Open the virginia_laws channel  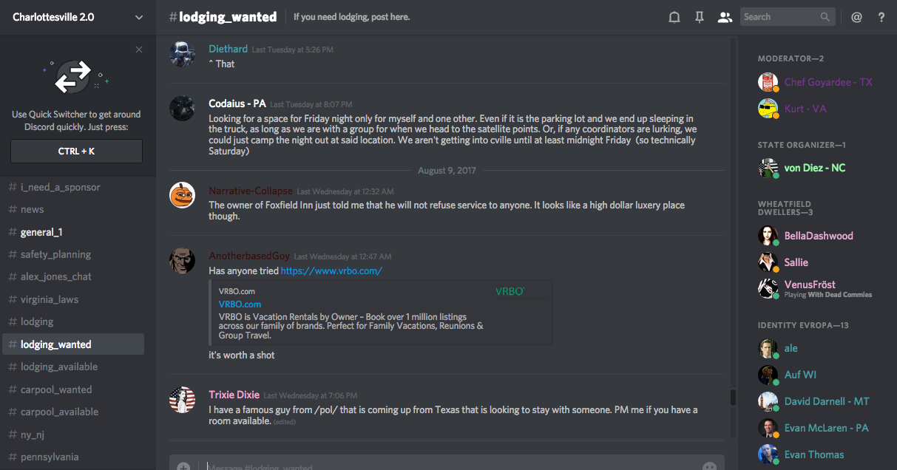point(49,299)
